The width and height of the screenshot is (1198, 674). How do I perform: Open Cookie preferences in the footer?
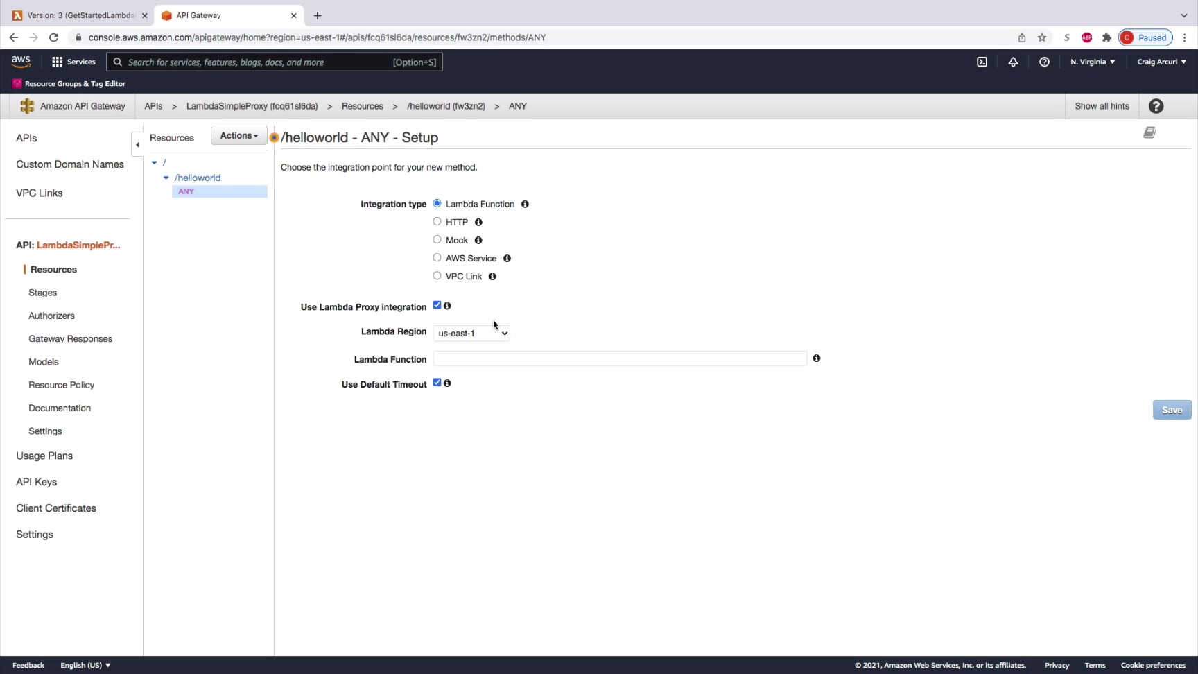coord(1153,665)
